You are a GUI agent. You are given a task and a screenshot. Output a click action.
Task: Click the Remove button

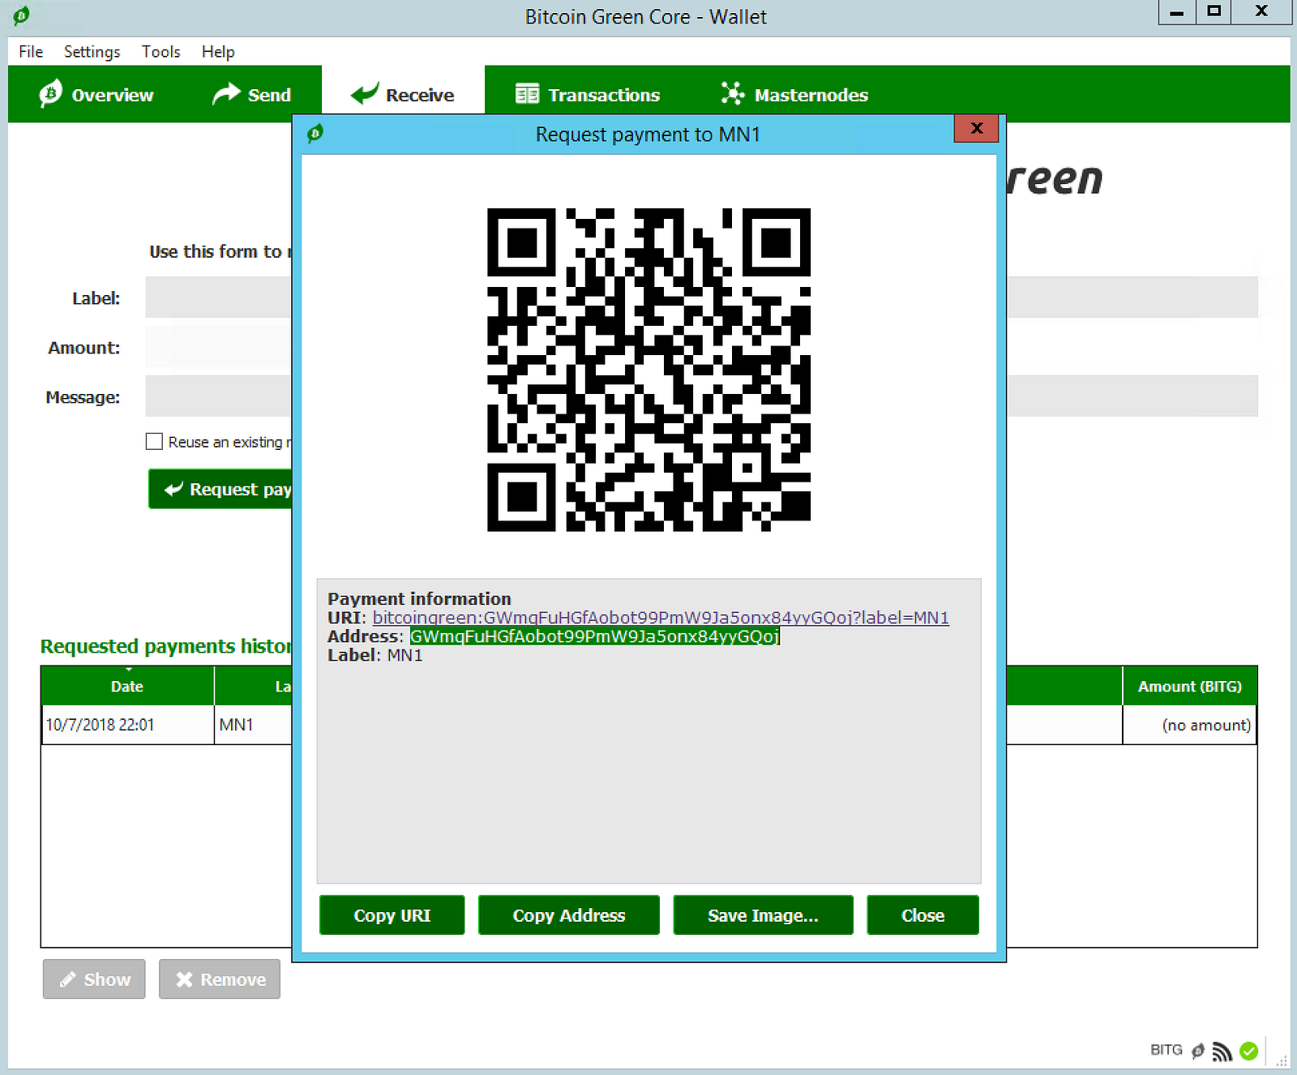[x=220, y=979]
